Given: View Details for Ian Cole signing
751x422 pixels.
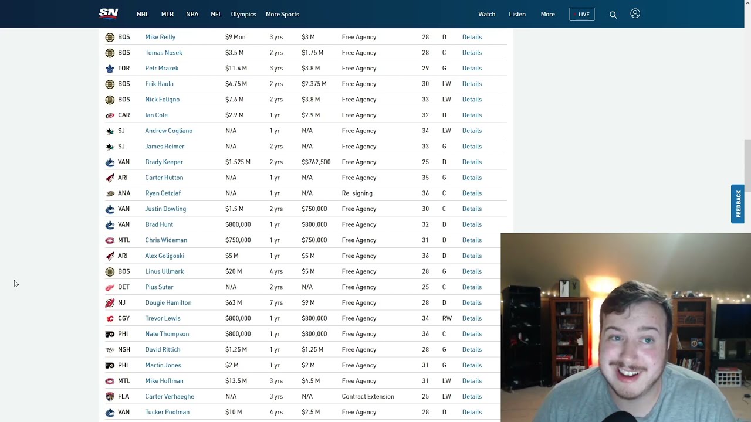Looking at the screenshot, I should click(x=472, y=115).
